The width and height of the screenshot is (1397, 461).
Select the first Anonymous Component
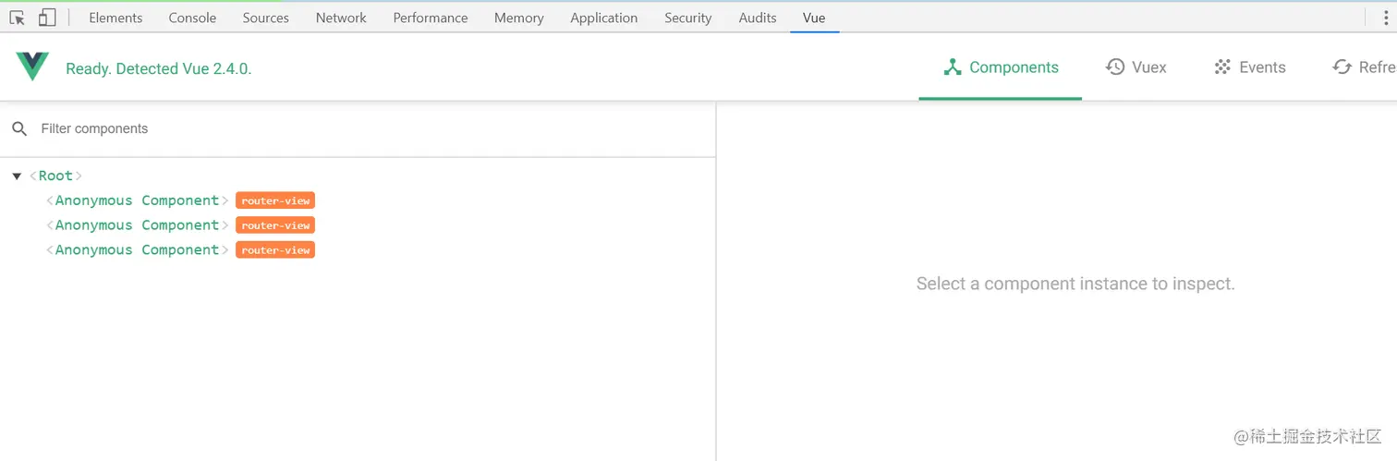pyautogui.click(x=137, y=200)
